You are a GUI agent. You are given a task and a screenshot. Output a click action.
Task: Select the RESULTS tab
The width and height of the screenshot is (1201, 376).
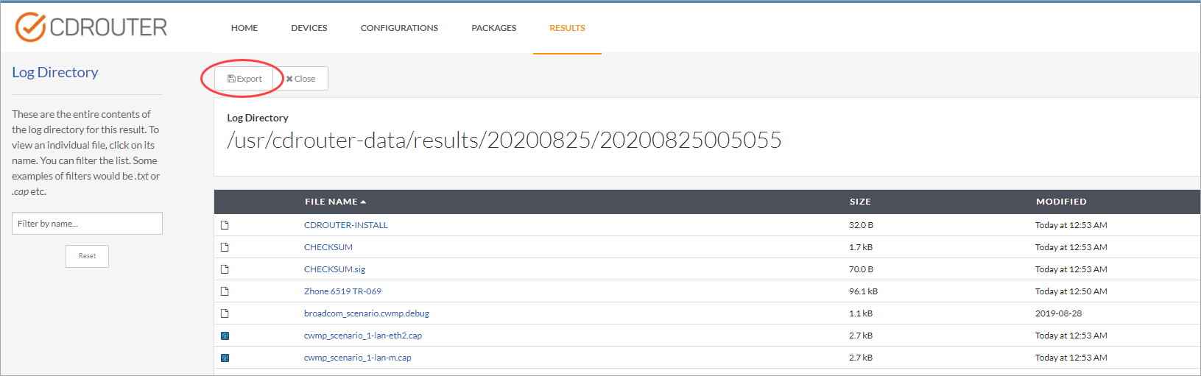(567, 28)
